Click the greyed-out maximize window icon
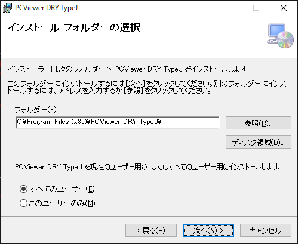Screen dimensions: 298x244 point(256,8)
